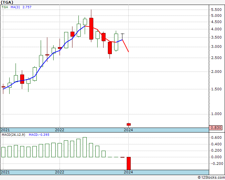Click the 2022 label on price time axis
The height and width of the screenshot is (180, 225).
[x=60, y=130]
